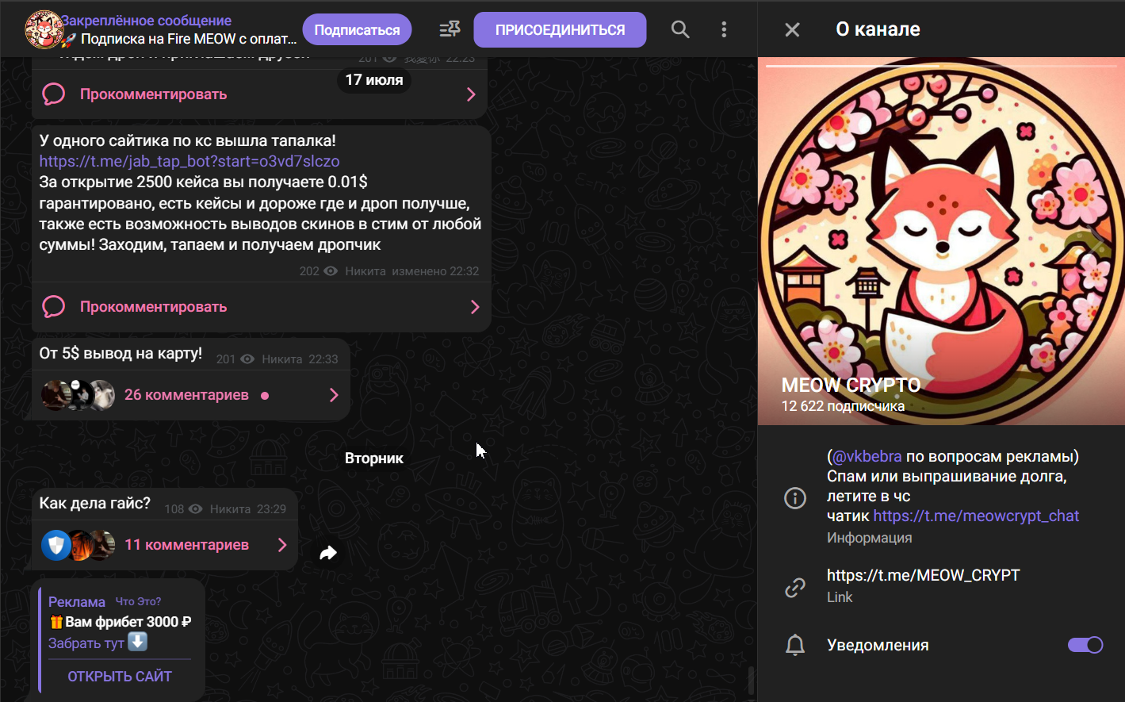Screen dimensions: 1125x702
Task: Click the eye icon beside 201 Никита 22:33
Action: (x=247, y=359)
